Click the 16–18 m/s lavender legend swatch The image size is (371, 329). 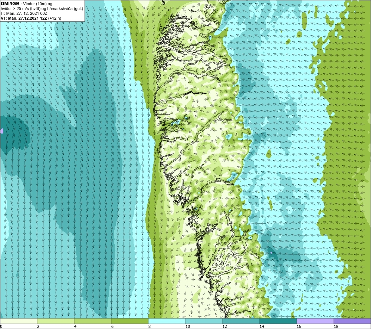click(x=315, y=321)
